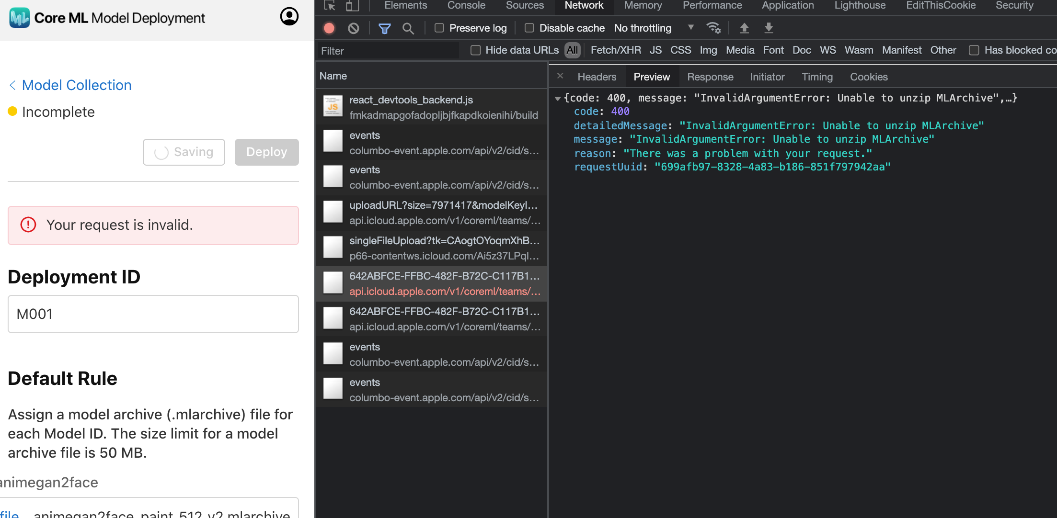The height and width of the screenshot is (518, 1057).
Task: Enable the Preserve log checkbox
Action: (439, 28)
